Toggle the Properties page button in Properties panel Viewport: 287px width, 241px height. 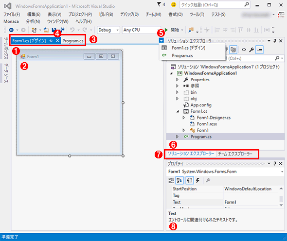coord(190,180)
